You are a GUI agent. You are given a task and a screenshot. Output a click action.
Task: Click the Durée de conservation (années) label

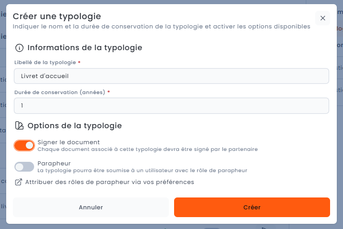[60, 92]
